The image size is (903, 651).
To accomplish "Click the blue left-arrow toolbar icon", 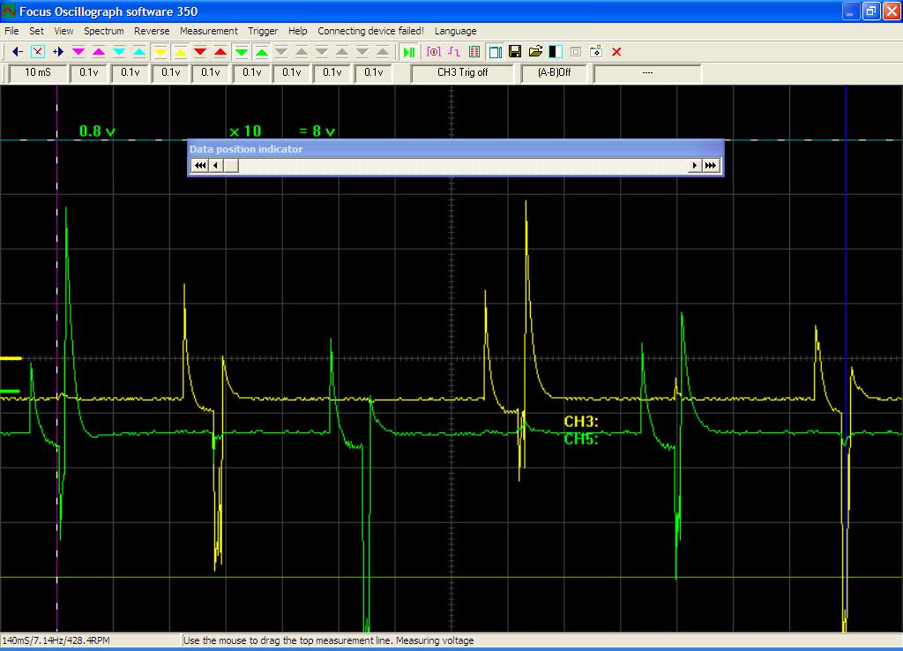I will tap(18, 52).
